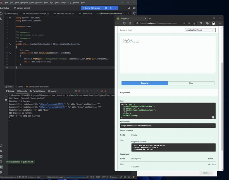This screenshot has width=229, height=180.
Task: Click Debug tab label in tool window
Action: [x=10, y=91]
